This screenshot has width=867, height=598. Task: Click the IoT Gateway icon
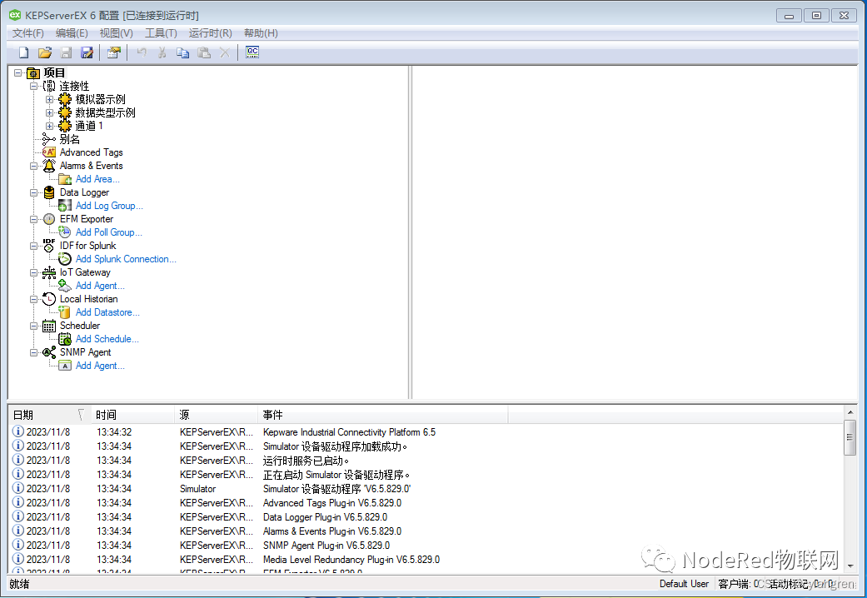[x=48, y=272]
